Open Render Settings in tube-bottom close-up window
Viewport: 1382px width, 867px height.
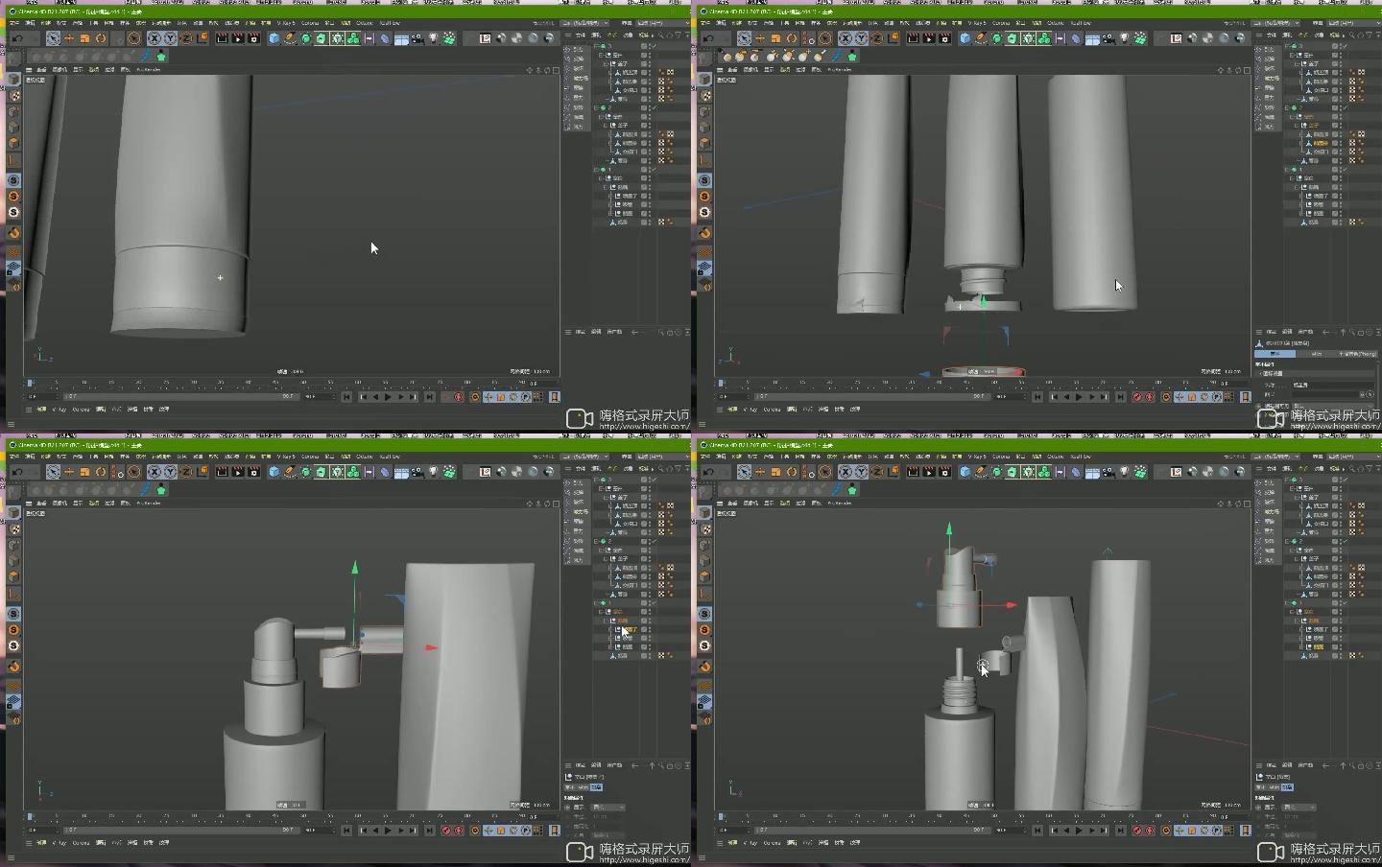[254, 38]
